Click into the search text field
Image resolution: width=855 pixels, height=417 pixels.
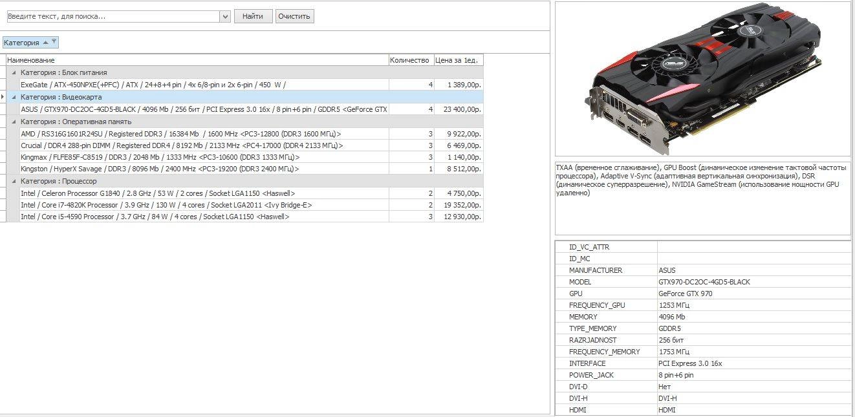click(x=113, y=17)
